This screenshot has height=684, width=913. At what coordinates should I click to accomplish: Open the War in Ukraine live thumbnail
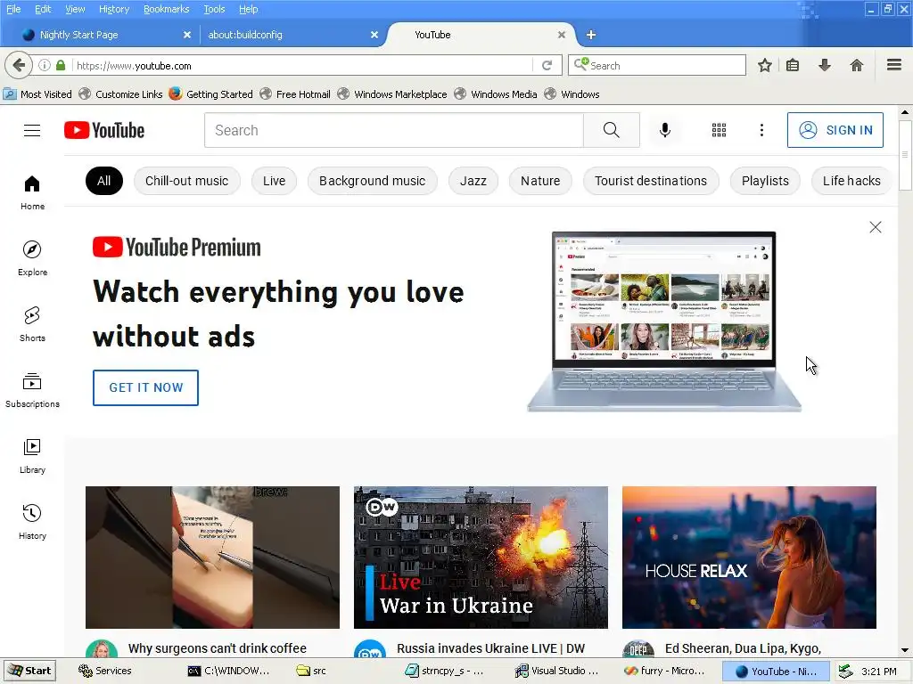point(481,558)
